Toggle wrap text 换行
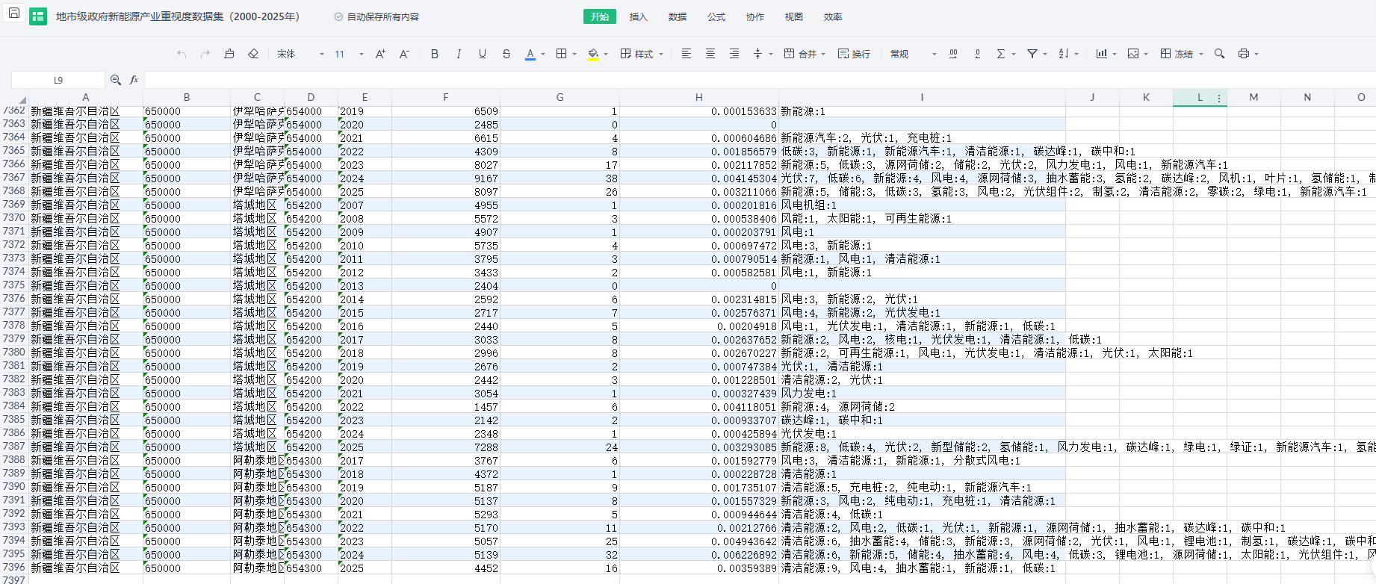The width and height of the screenshot is (1376, 584). coord(854,54)
